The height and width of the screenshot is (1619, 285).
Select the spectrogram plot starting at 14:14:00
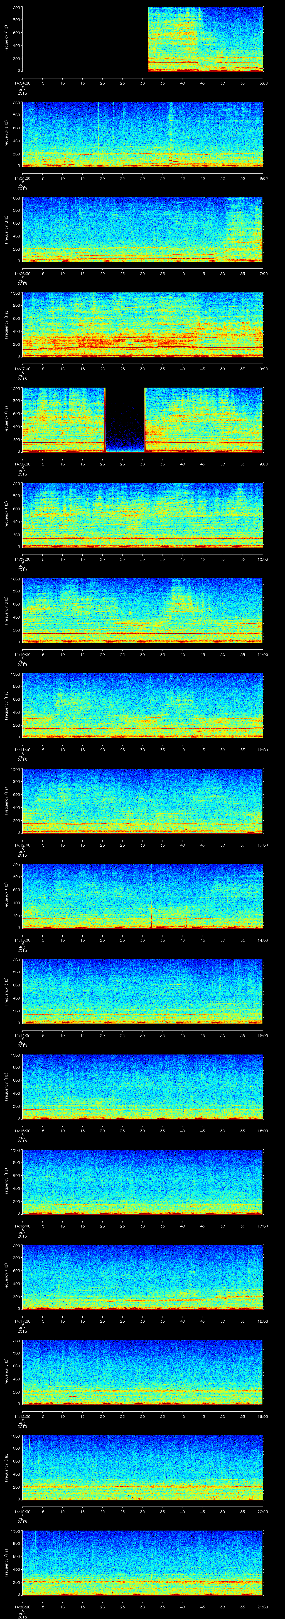click(143, 992)
